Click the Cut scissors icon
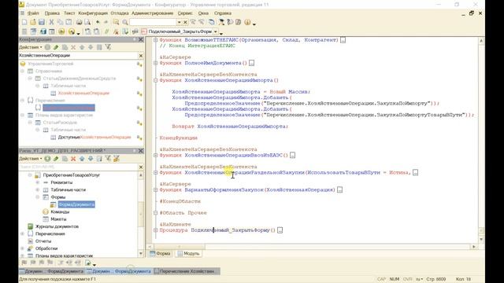 pos(51,22)
